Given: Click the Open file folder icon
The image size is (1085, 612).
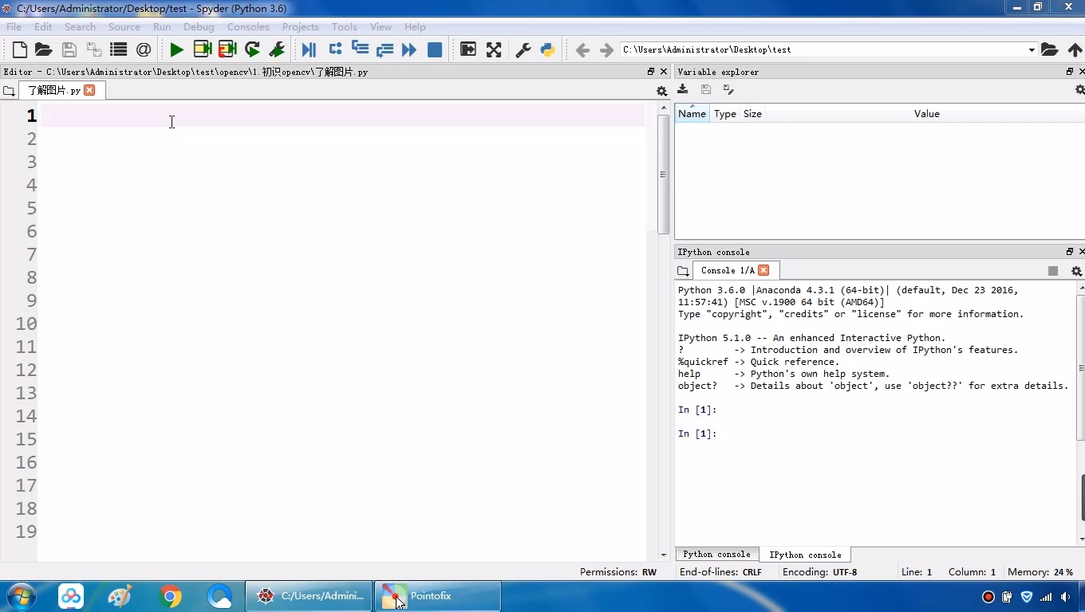Looking at the screenshot, I should pyautogui.click(x=44, y=49).
